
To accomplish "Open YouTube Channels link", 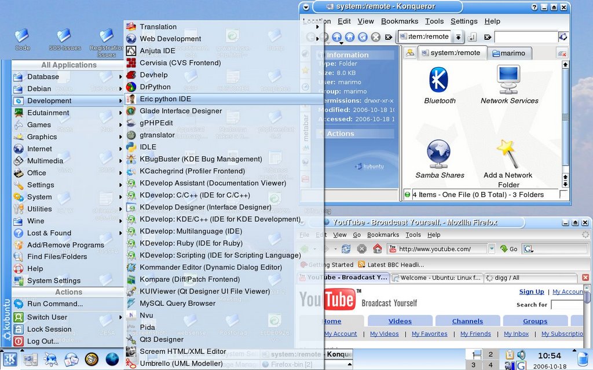I will coord(467,321).
